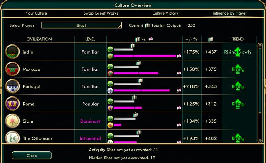Open the Brazil player selection dropdown
Viewport: 266px width, 163px height.
pos(81,25)
